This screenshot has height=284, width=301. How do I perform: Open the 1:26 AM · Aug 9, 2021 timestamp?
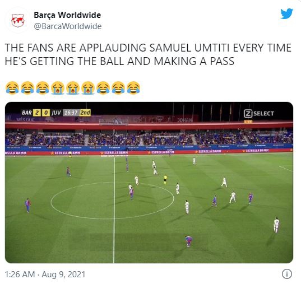click(45, 274)
